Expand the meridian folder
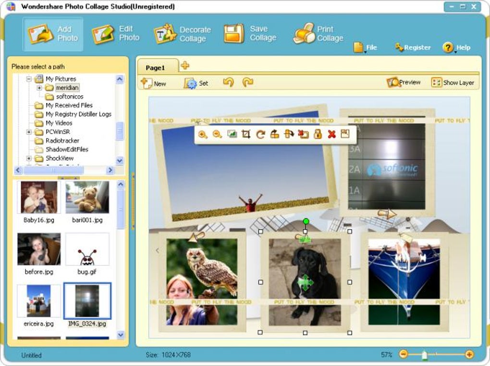490x366 pixels. pyautogui.click(x=39, y=88)
